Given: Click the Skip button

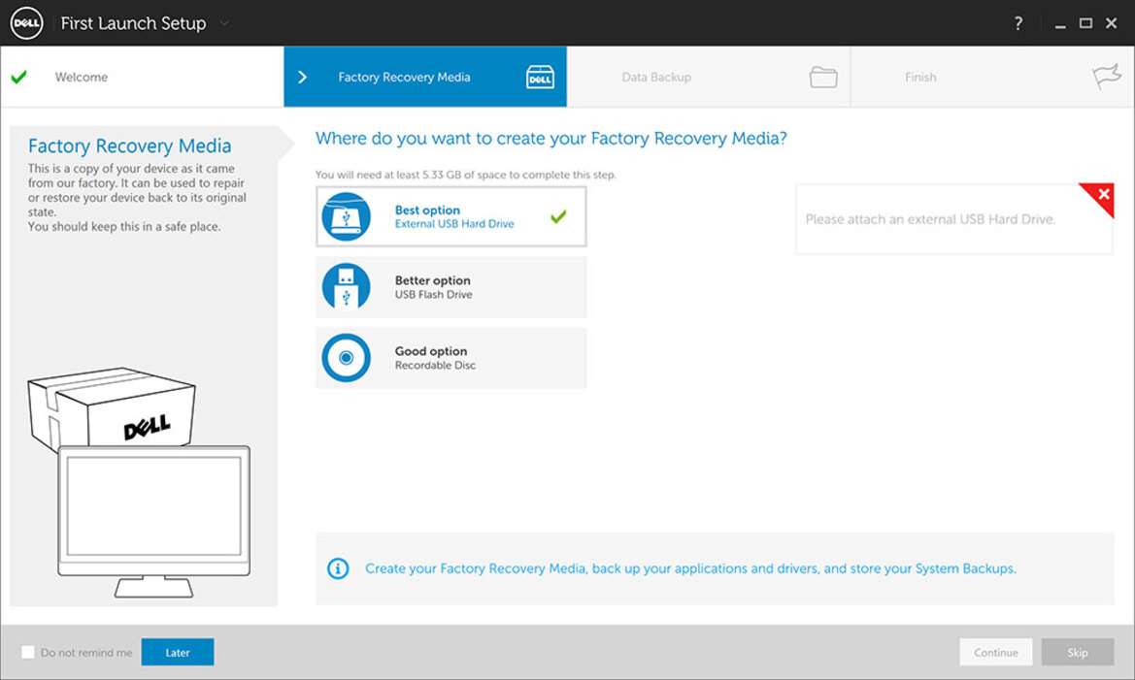Looking at the screenshot, I should (x=1078, y=652).
